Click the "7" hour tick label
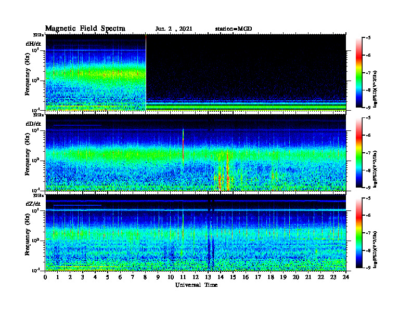The height and width of the screenshot is (318, 412). (x=133, y=277)
